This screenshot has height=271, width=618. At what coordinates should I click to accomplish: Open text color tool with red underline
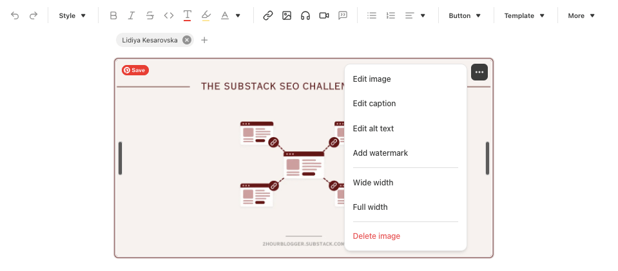click(188, 15)
